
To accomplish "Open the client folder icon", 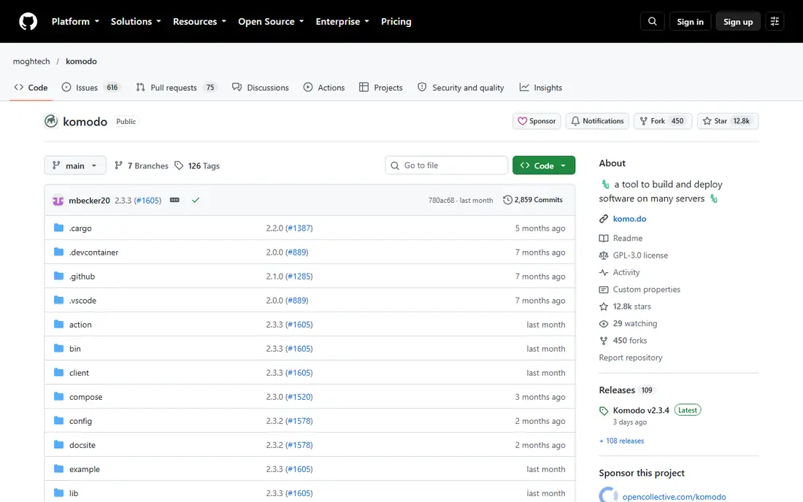I will (59, 372).
